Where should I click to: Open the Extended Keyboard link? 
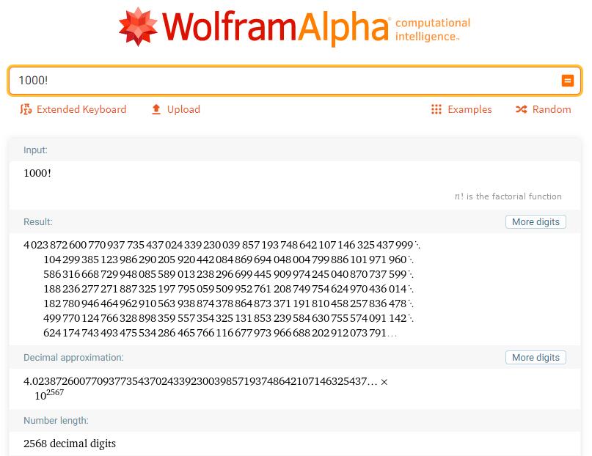(x=81, y=109)
